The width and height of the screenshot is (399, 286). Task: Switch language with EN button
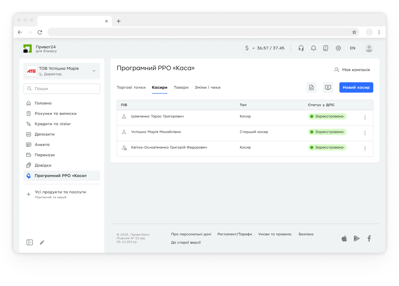tap(352, 48)
